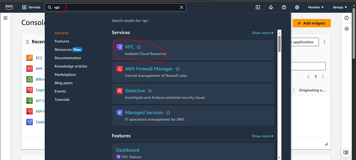The image size is (356, 160).
Task: Favorite Detective with the star
Action: [x=150, y=91]
